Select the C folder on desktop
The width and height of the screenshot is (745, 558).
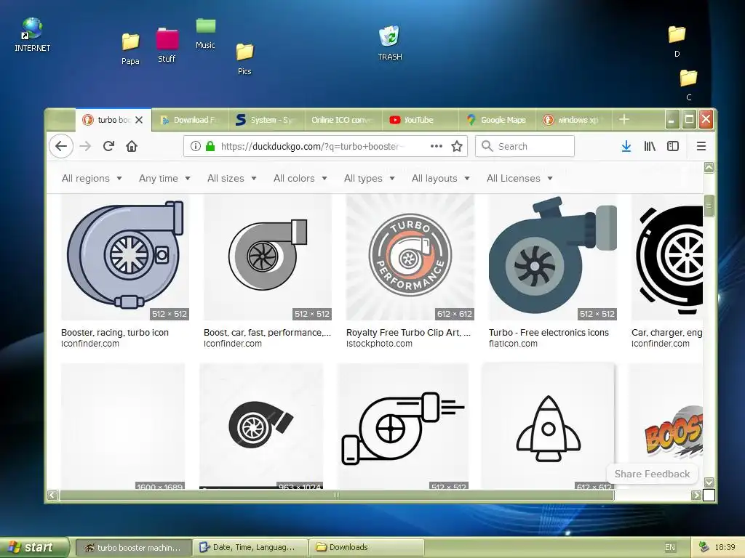[x=688, y=85]
